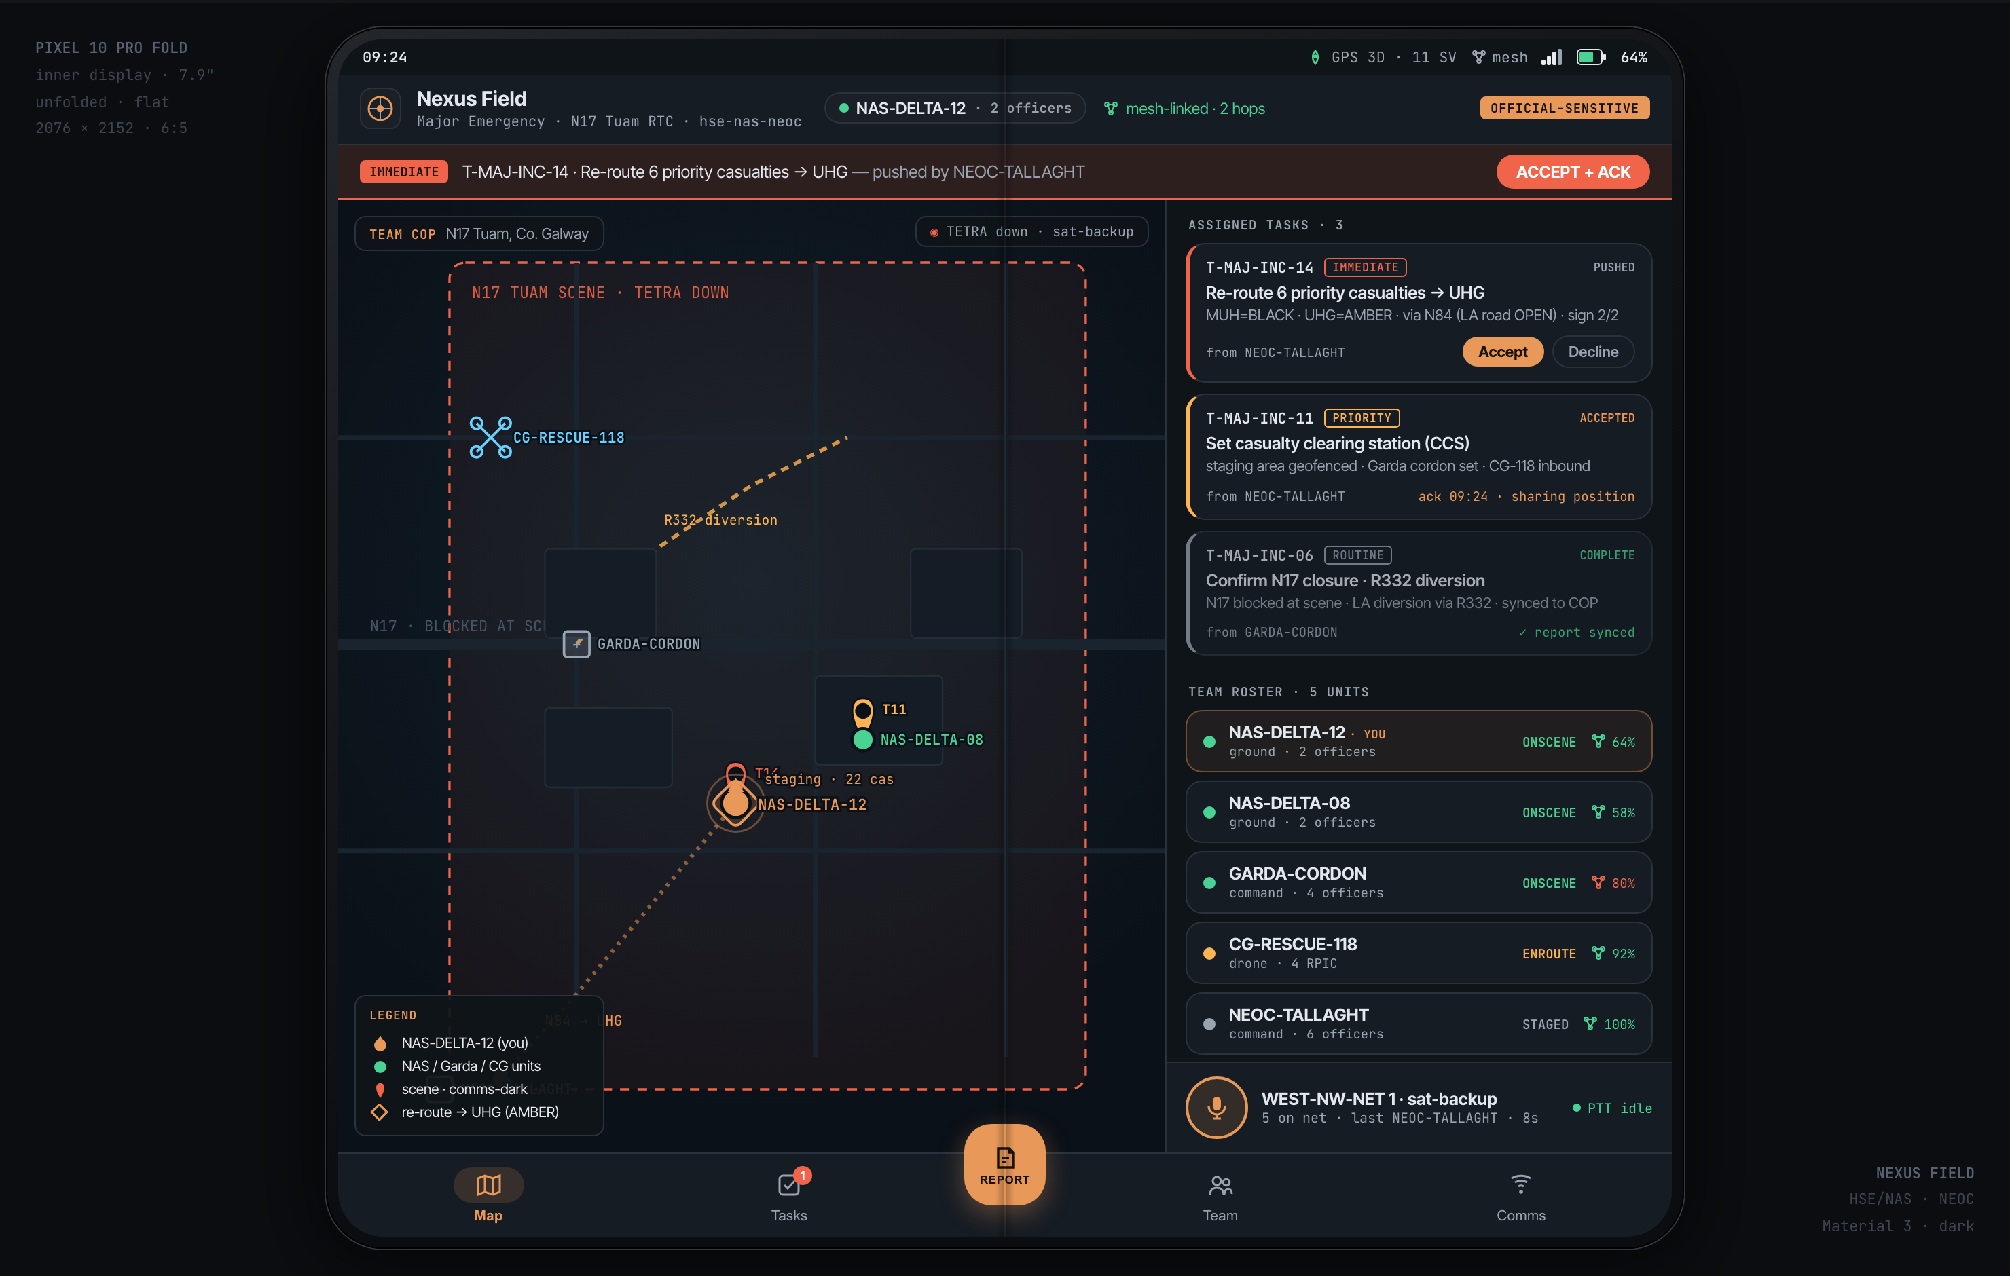The image size is (2010, 1276).
Task: Click the ROUTINE tag on T-MAJ-INC-06
Action: pos(1357,555)
